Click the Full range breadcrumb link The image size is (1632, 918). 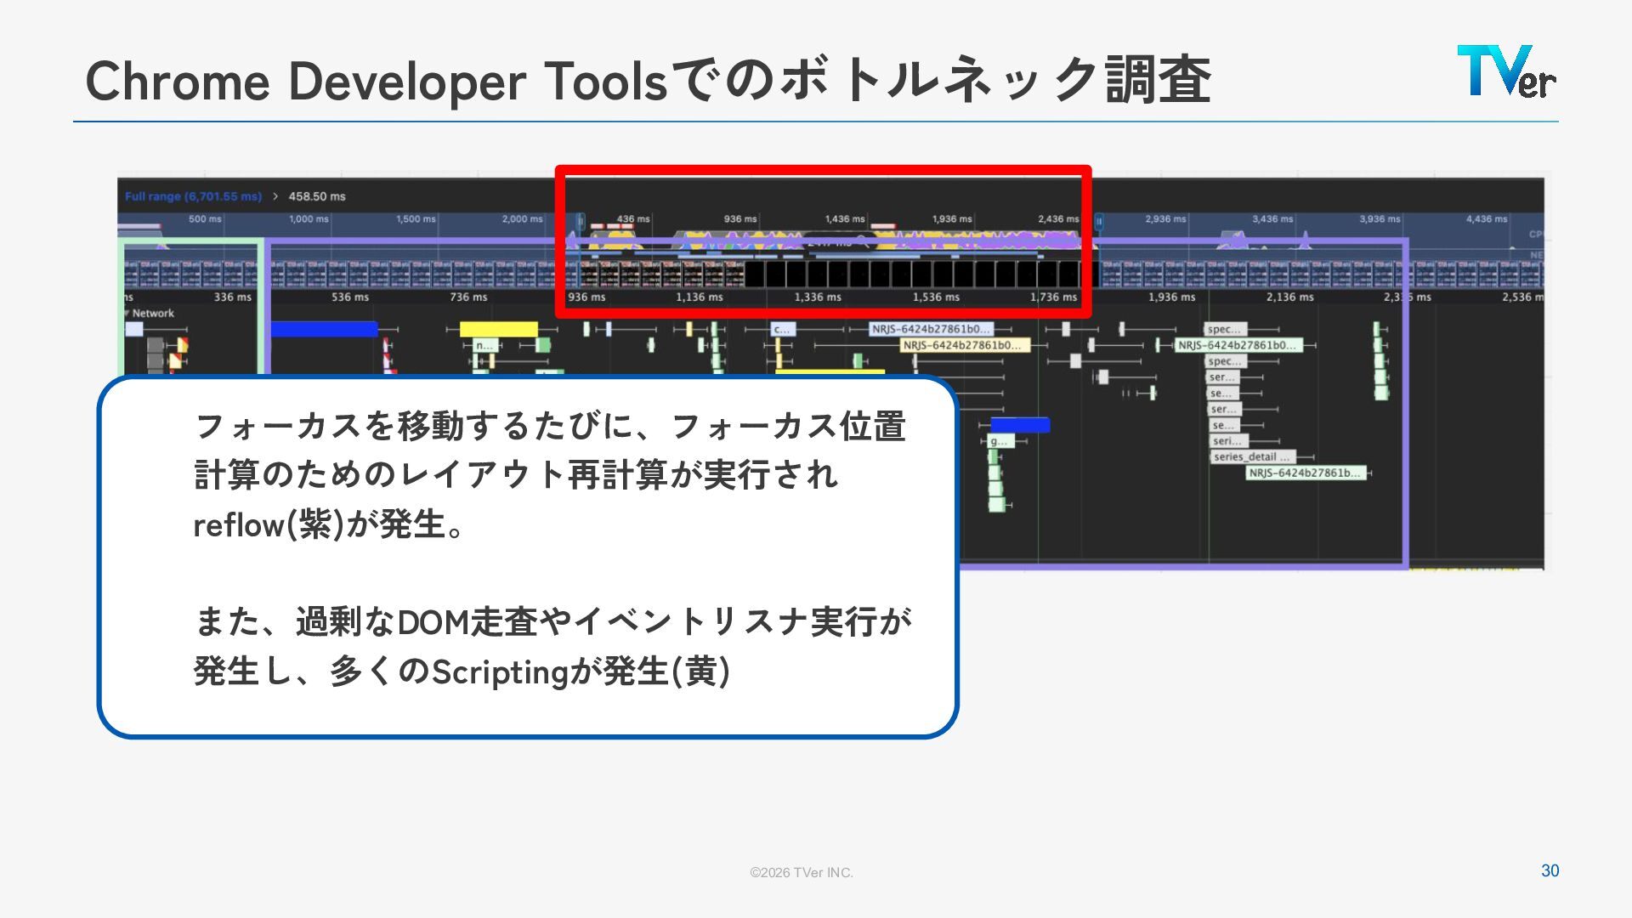click(x=193, y=196)
